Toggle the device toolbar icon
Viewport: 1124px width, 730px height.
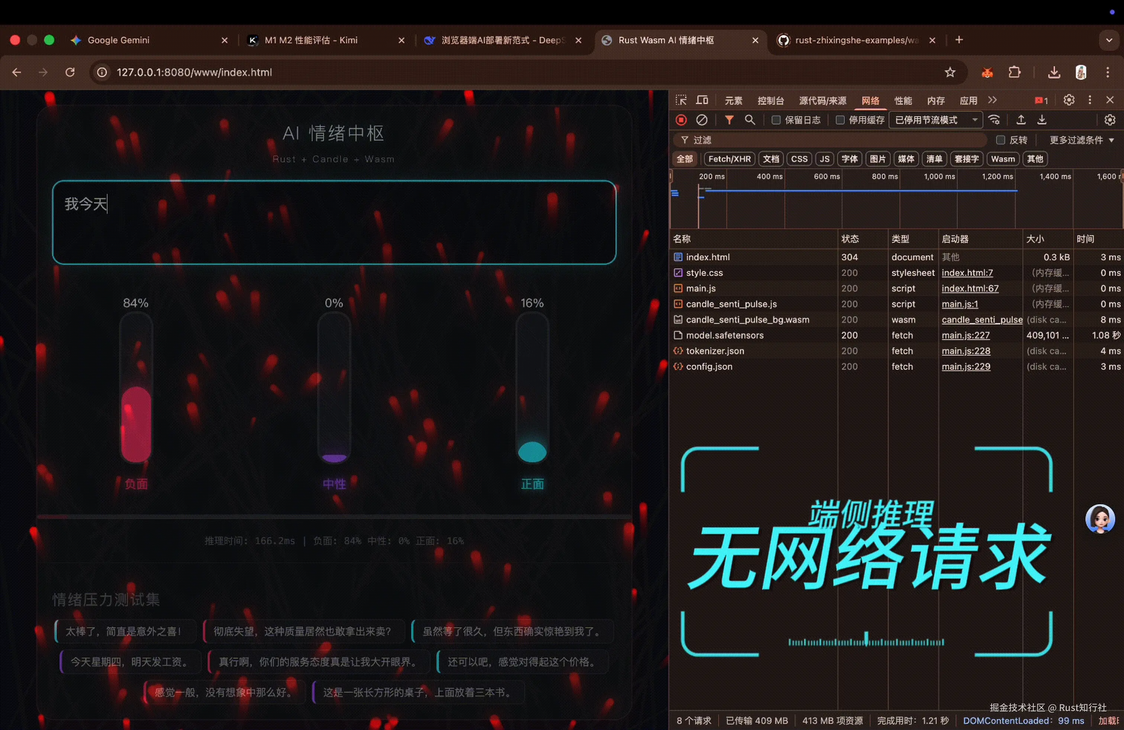coord(702,100)
